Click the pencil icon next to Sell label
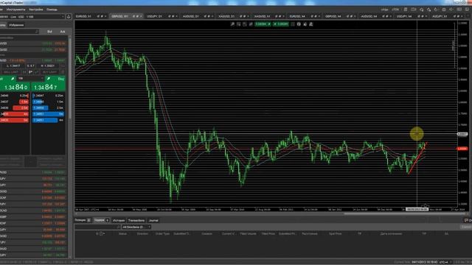Screen dimensions: 472x265 13,79
